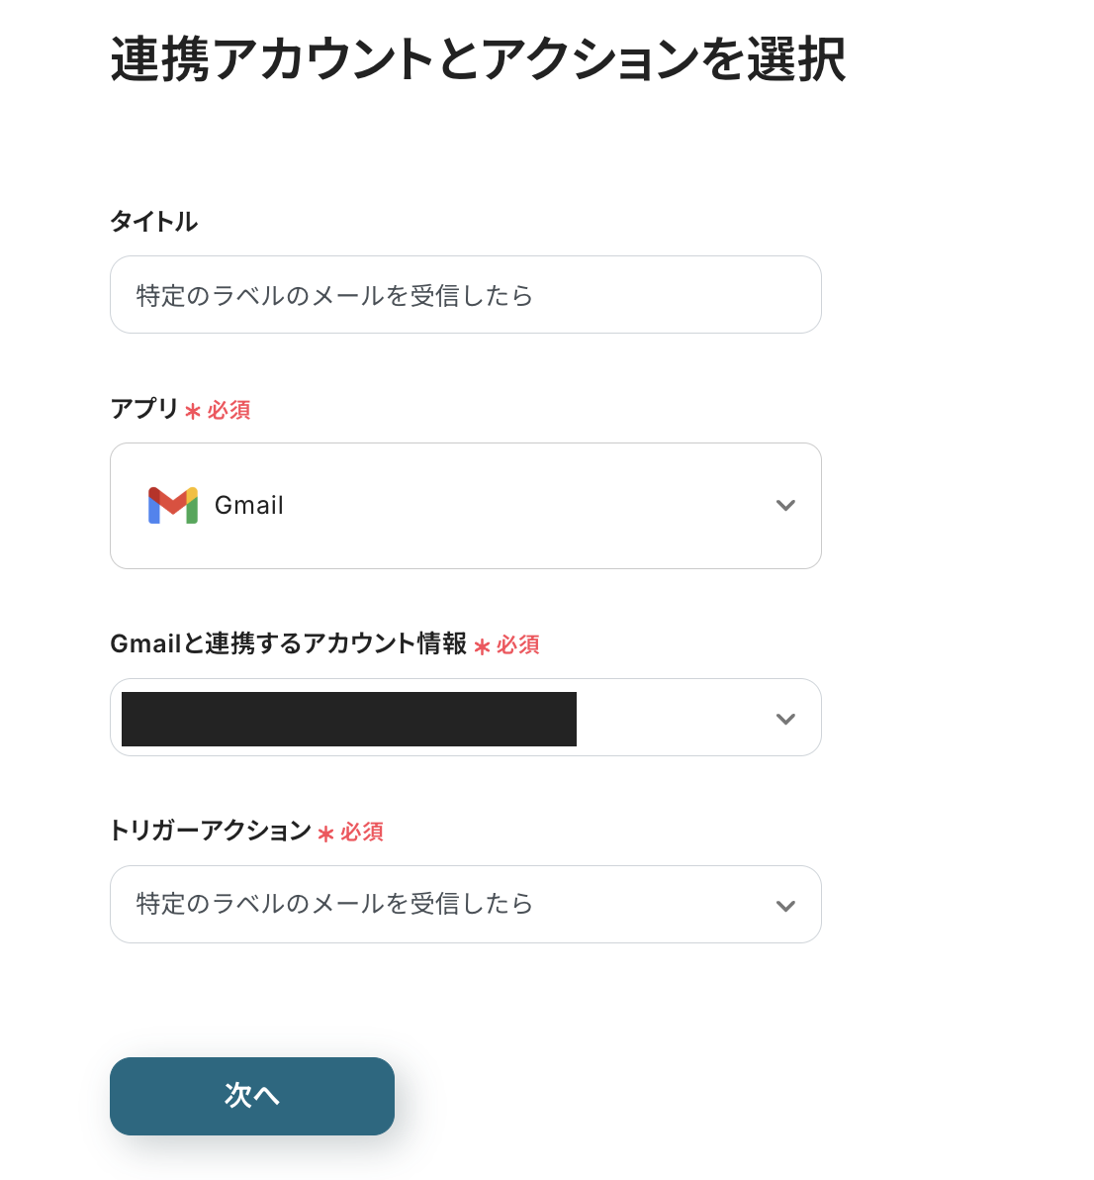The height and width of the screenshot is (1180, 1094).
Task: Click the heading 連携アカウントとアクションを選択
Action: pos(478,59)
